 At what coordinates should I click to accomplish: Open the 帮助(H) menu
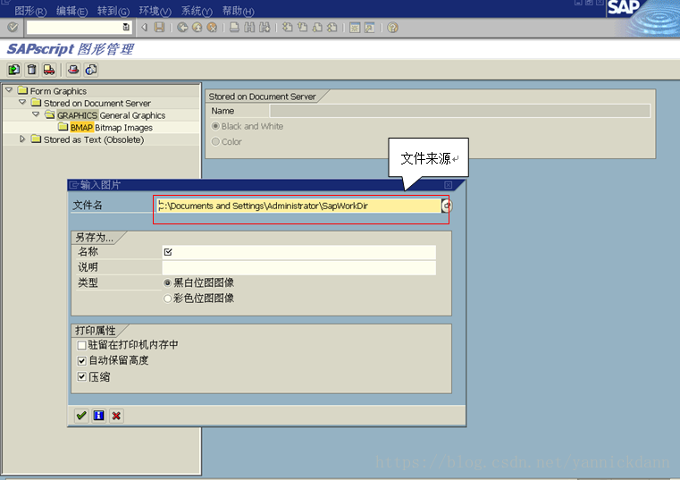[238, 11]
